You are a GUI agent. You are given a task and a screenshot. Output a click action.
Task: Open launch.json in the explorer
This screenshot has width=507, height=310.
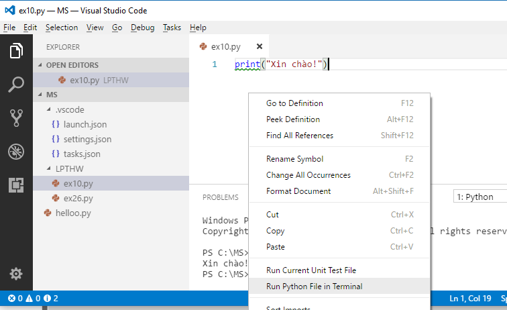point(111,124)
